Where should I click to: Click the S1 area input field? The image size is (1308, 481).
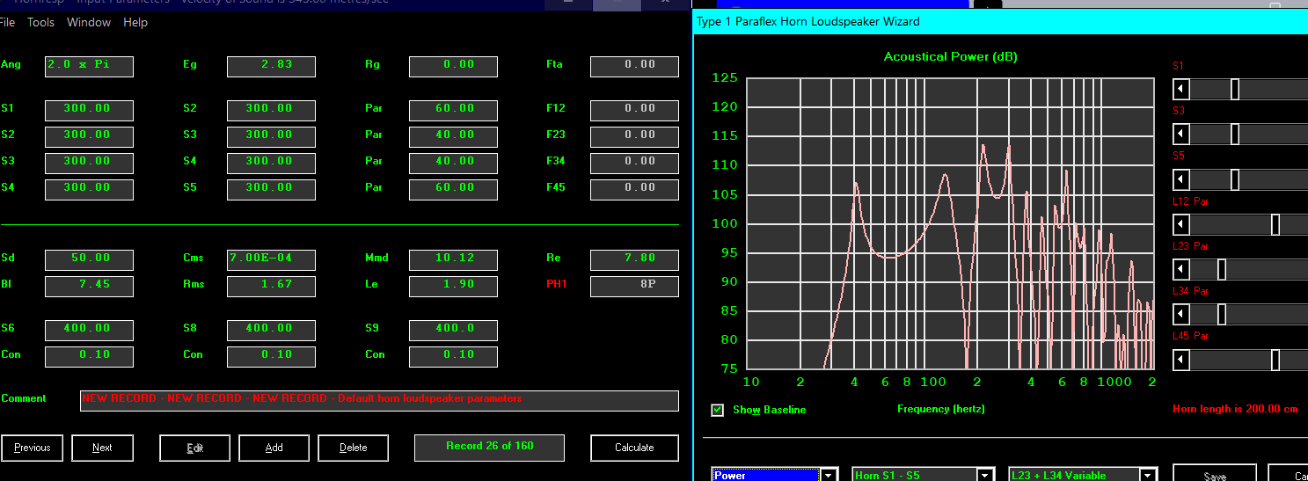[x=89, y=110]
